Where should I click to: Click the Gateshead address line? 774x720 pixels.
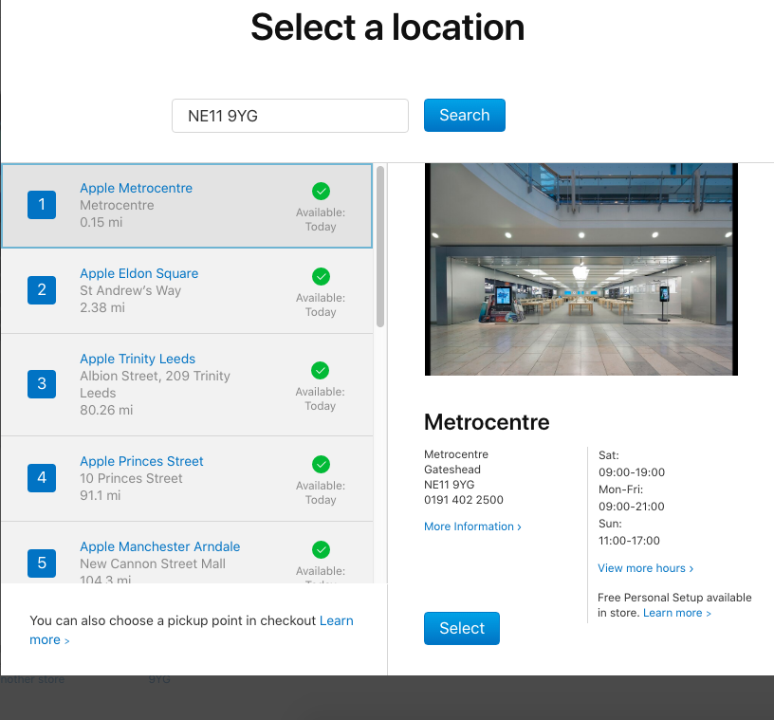452,470
